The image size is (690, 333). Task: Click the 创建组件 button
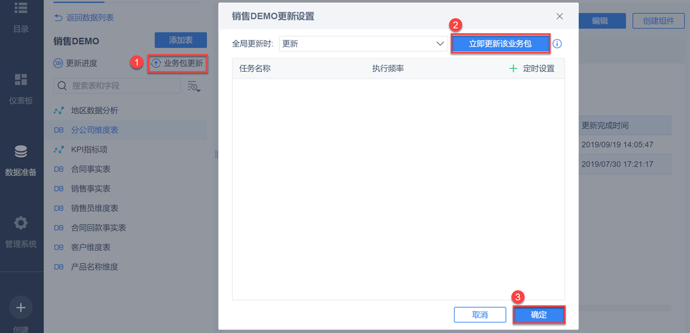tap(659, 21)
